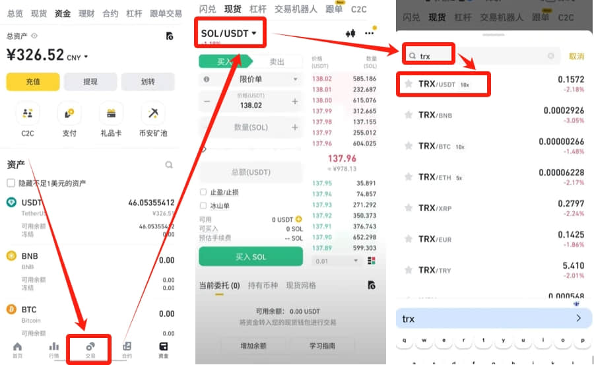Switch to the 卖出 sell tab

[x=277, y=62]
